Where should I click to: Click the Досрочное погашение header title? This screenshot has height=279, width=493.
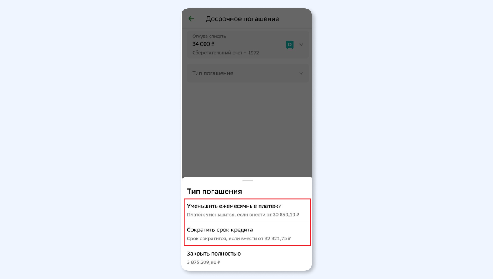click(242, 19)
